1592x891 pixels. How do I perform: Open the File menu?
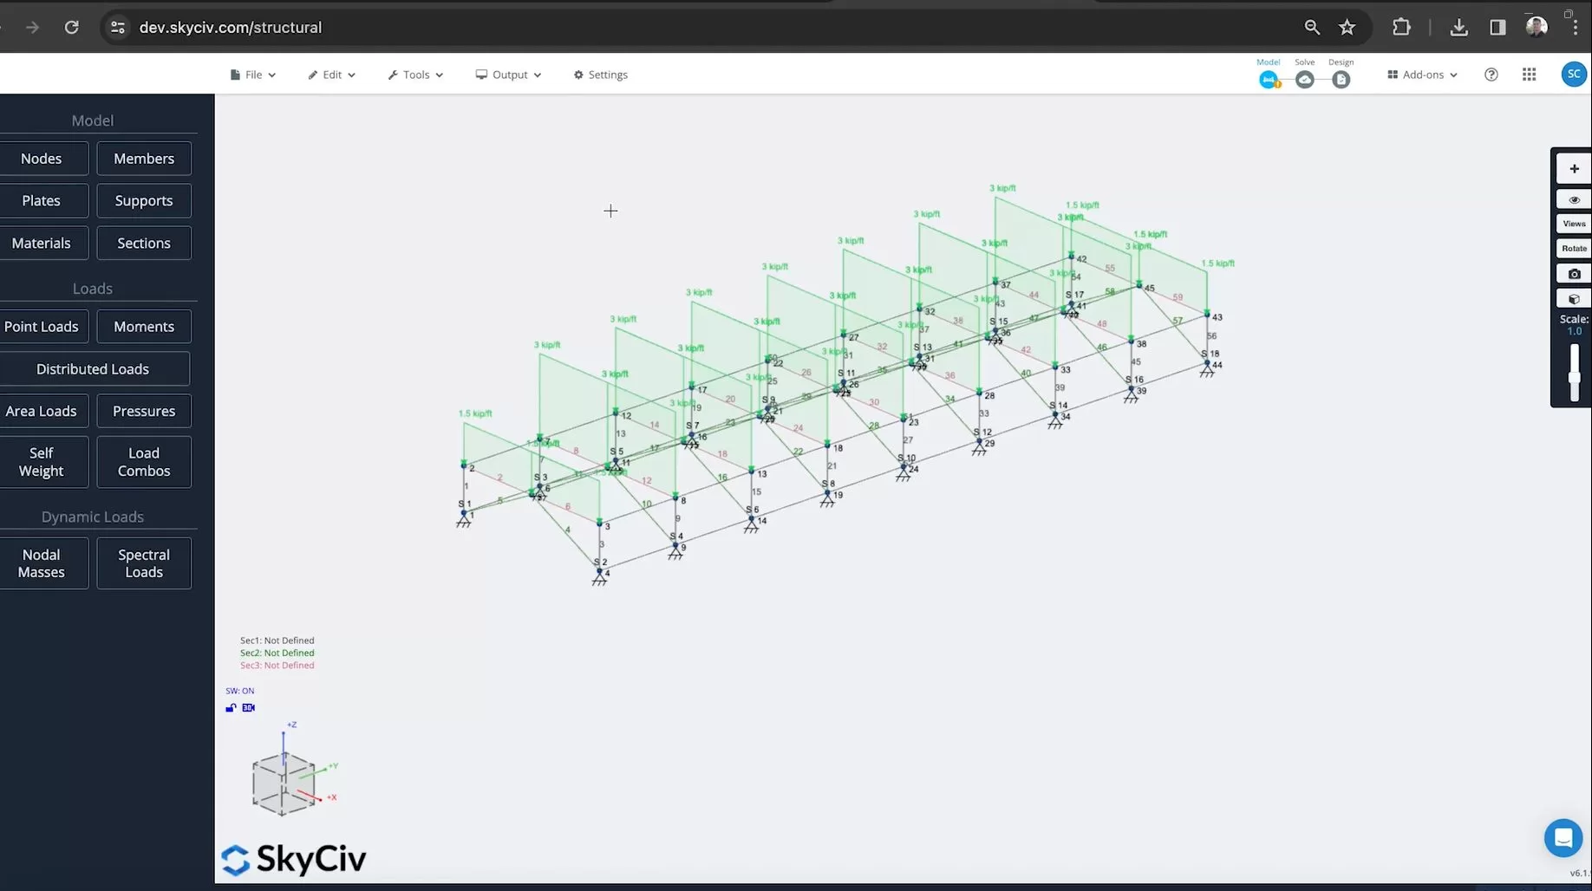pyautogui.click(x=251, y=75)
